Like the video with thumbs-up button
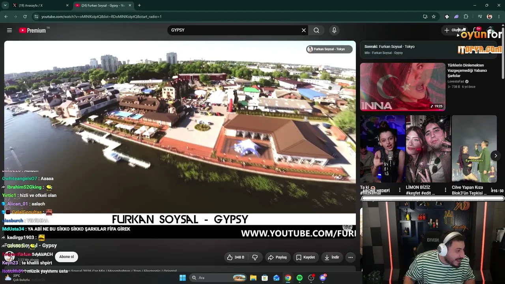 [x=236, y=257]
